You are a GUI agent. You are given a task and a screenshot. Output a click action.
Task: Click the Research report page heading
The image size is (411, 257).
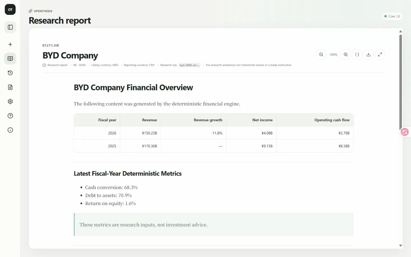pos(60,21)
